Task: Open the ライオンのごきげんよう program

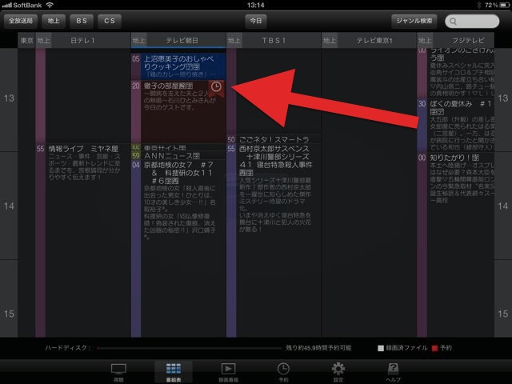Action: click(455, 73)
